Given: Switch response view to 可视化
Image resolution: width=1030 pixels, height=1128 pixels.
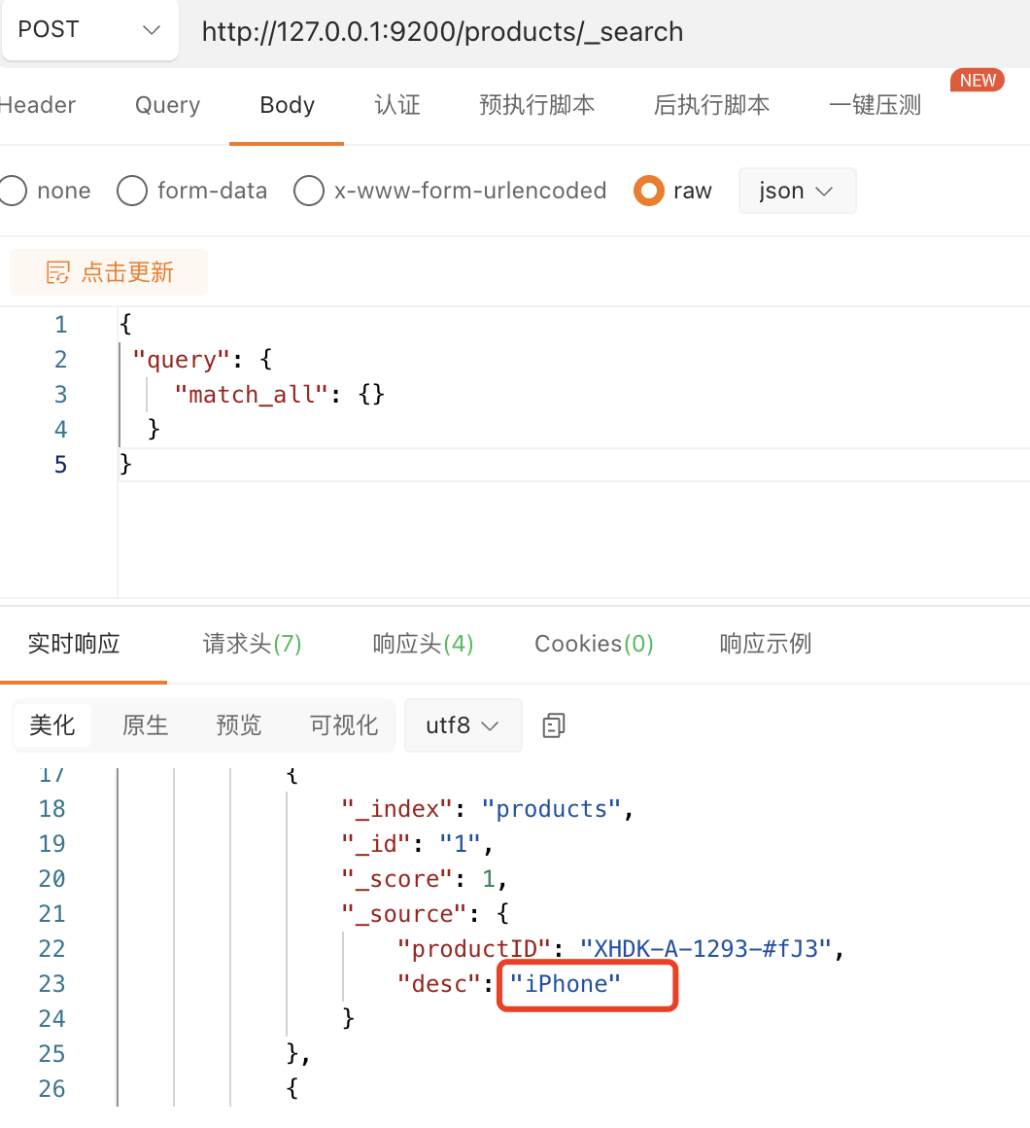Looking at the screenshot, I should (344, 725).
